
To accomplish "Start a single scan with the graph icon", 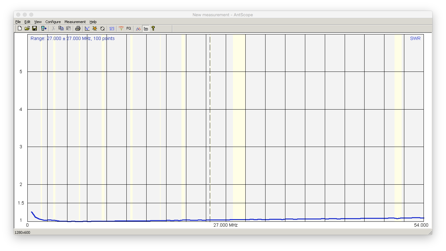I will pyautogui.click(x=87, y=29).
